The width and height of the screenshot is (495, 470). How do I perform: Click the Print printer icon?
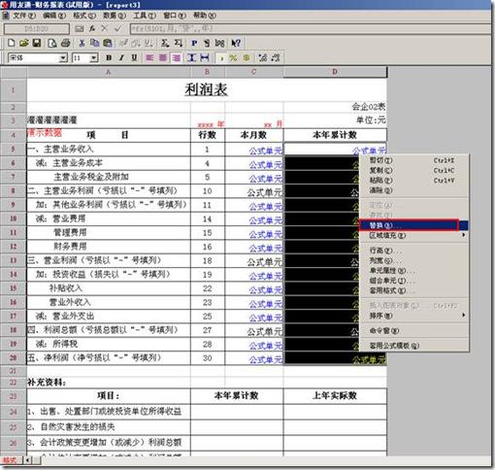pyautogui.click(x=66, y=43)
